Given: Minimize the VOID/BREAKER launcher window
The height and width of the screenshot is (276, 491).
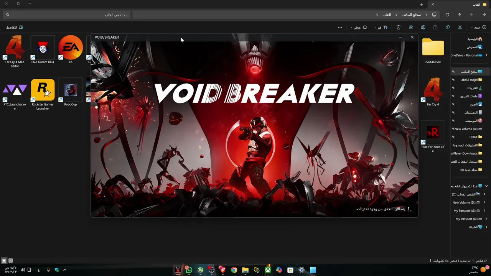Looking at the screenshot, I should click(400, 37).
